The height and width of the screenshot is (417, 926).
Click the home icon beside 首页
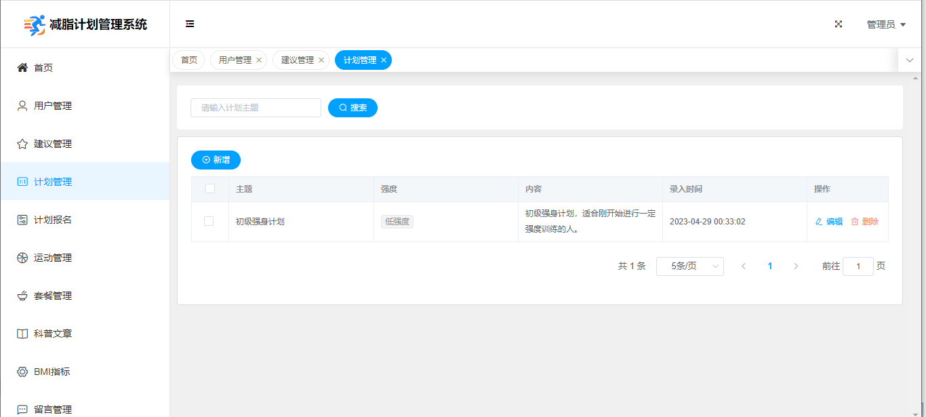pos(22,68)
